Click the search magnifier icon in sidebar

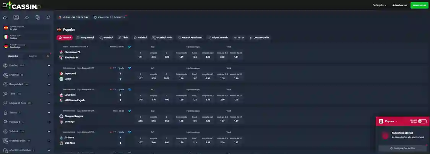48,18
